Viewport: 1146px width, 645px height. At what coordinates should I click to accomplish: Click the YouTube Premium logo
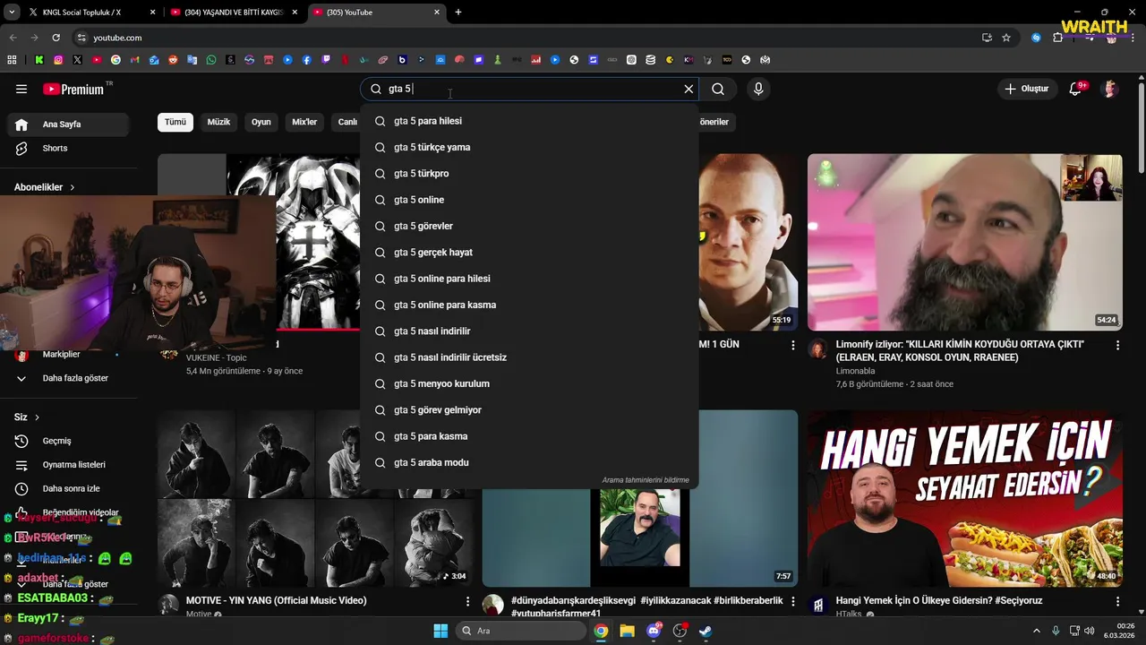[x=73, y=89]
